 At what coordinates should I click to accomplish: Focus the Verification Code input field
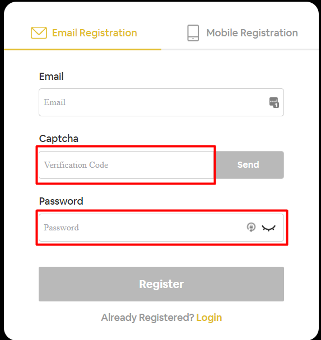(x=126, y=165)
